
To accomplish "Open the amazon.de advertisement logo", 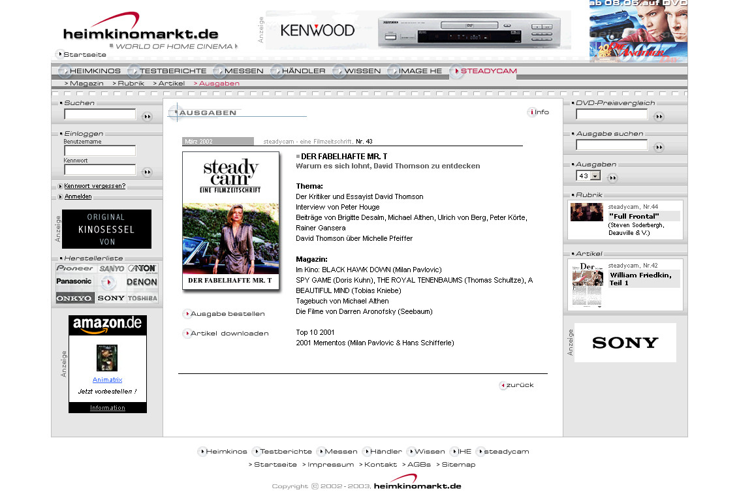I will [108, 324].
